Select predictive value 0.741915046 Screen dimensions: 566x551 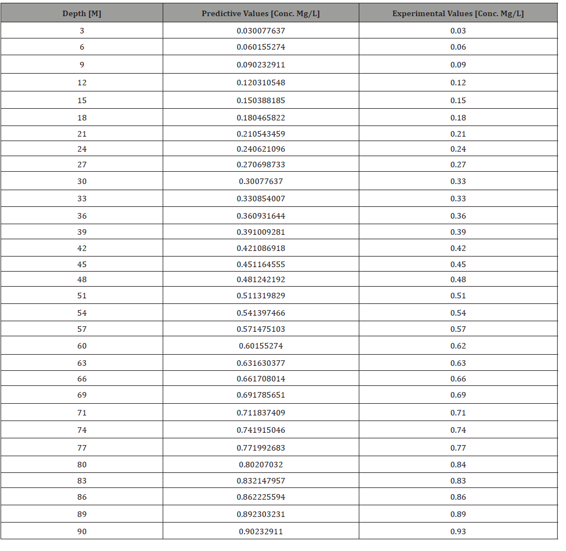click(261, 430)
